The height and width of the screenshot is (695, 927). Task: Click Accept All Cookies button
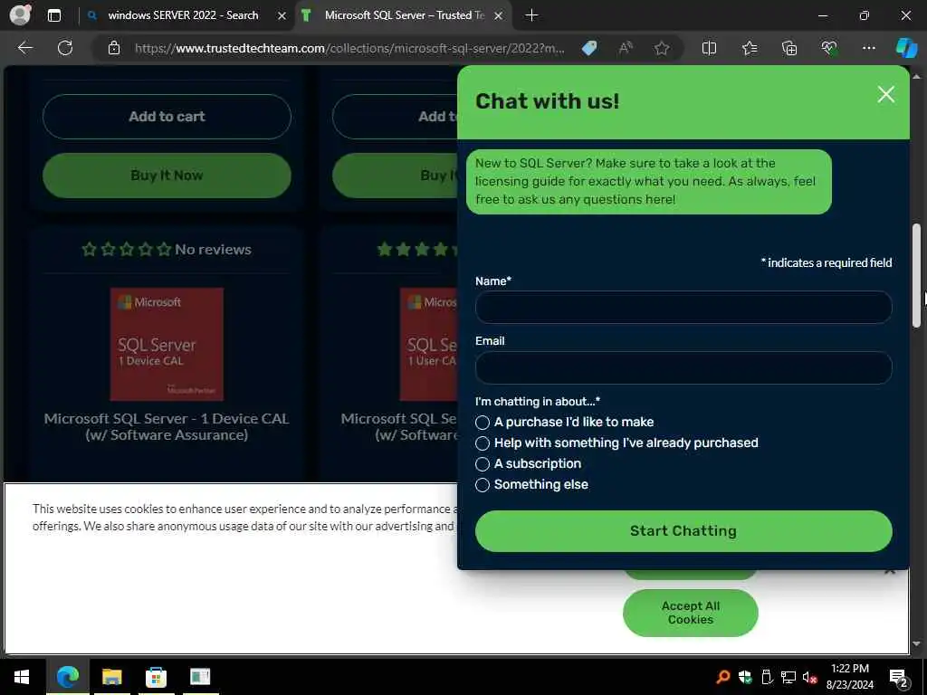(x=690, y=613)
